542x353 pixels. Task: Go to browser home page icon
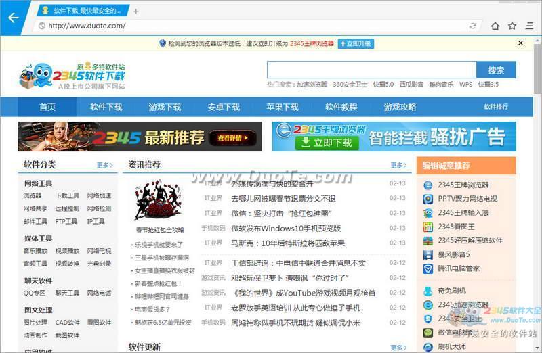tap(495, 26)
